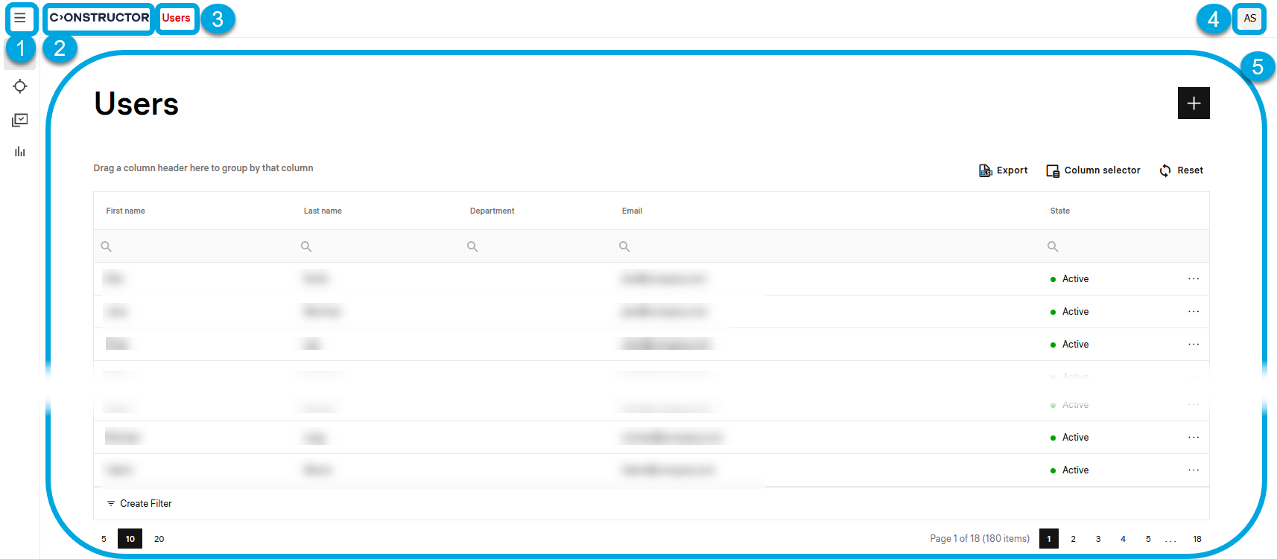Screen dimensions: 1277x559
Task: Click the plus button to add user
Action: 1193,103
